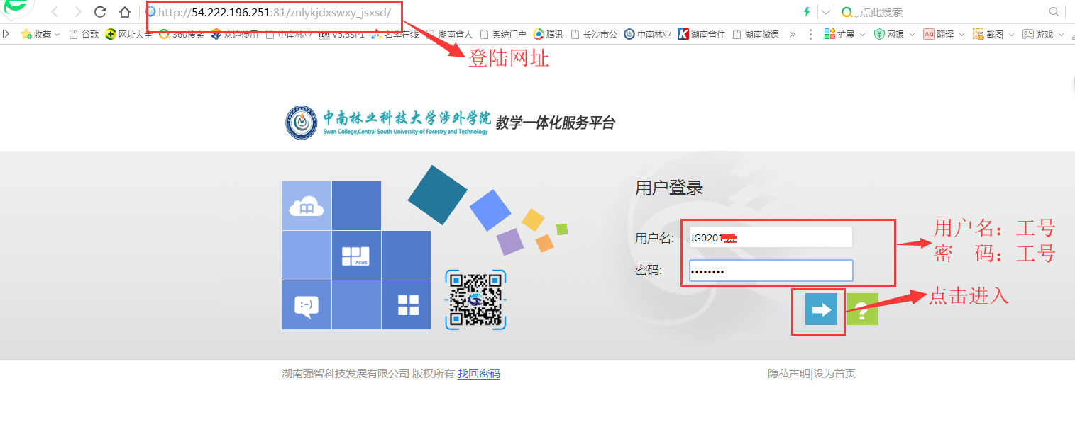Click the green question mark help button
Image resolution: width=1075 pixels, height=427 pixels.
click(x=862, y=309)
